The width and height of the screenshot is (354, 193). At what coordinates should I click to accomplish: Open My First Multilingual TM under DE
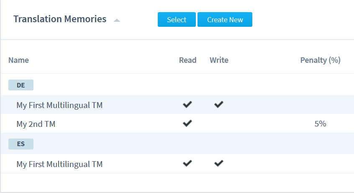(59, 105)
